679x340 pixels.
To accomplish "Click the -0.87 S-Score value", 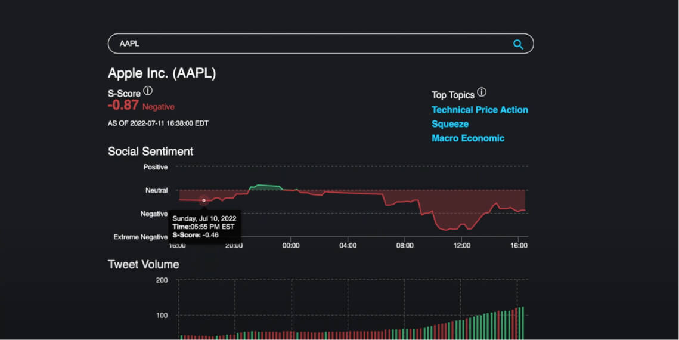I will click(x=123, y=105).
